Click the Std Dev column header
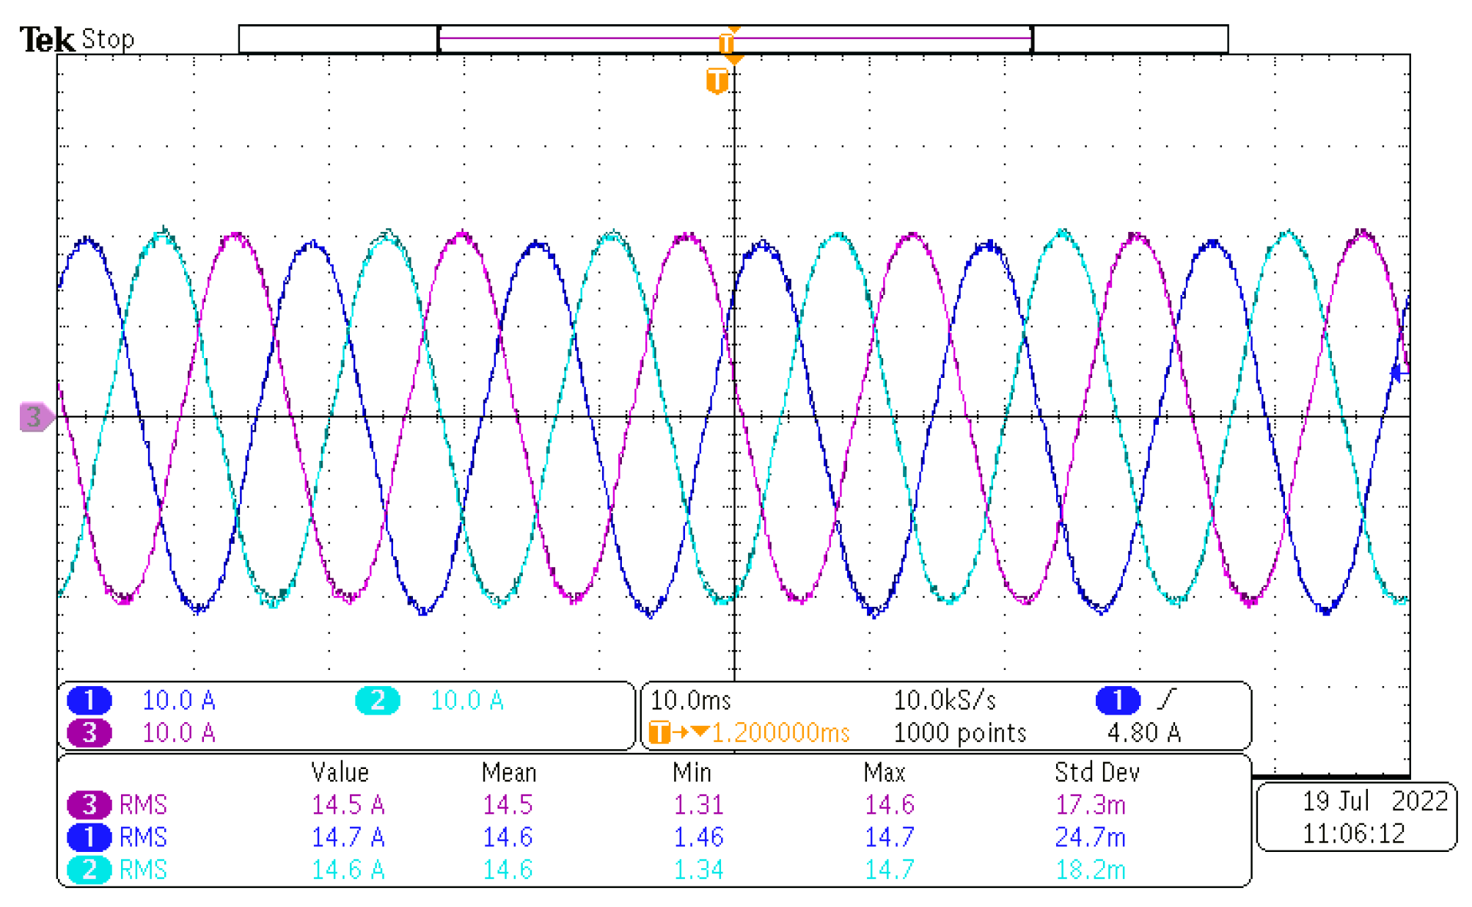This screenshot has width=1472, height=907. click(x=1096, y=772)
